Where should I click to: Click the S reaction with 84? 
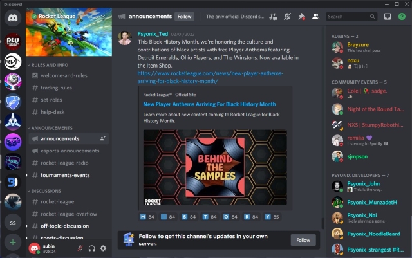[189, 217]
